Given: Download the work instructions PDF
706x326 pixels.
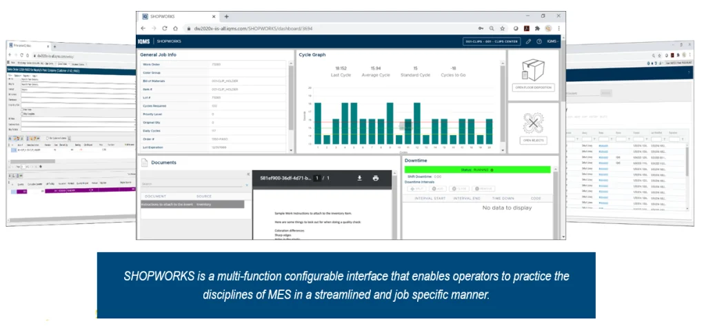Looking at the screenshot, I should coord(359,178).
